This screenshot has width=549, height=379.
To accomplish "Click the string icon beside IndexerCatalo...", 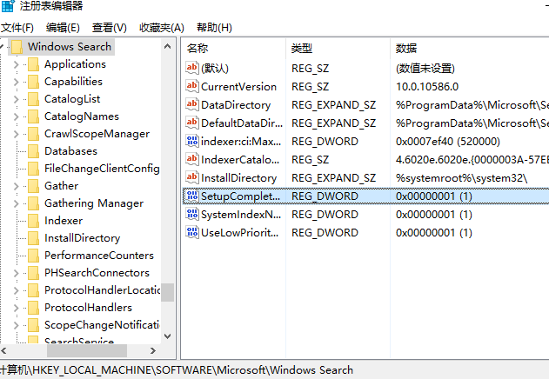I will point(192,159).
